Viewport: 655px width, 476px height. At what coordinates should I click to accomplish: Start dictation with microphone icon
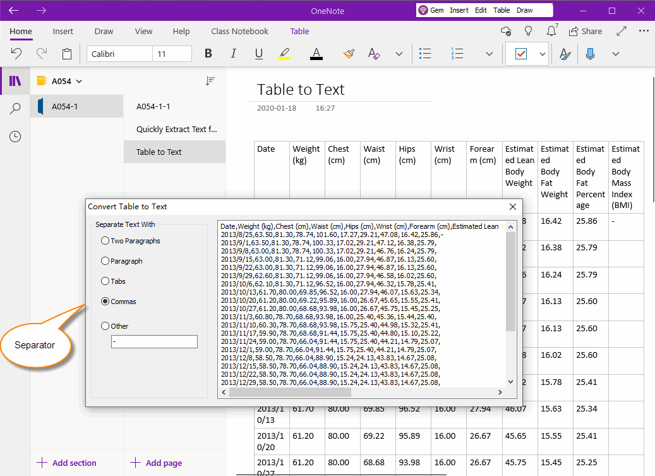point(590,54)
